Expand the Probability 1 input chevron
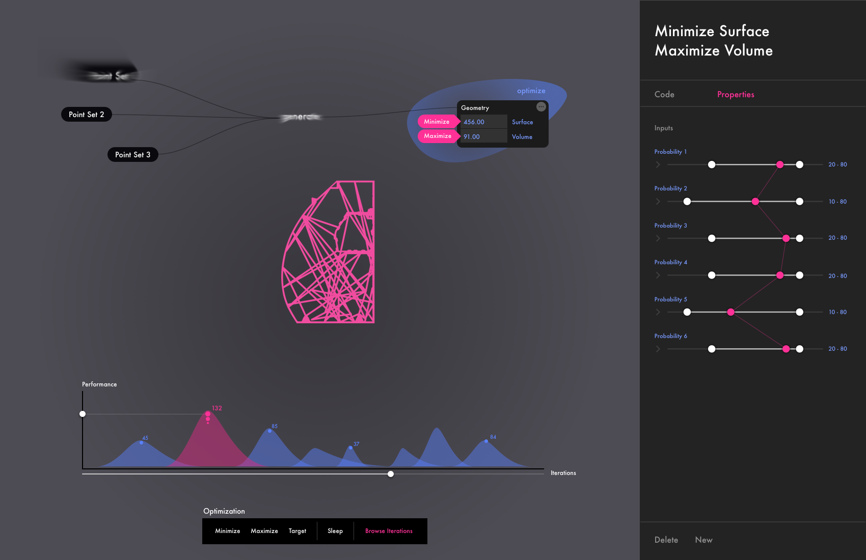The width and height of the screenshot is (866, 560). coord(658,164)
